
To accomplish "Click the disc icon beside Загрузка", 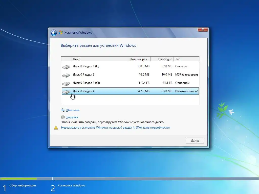I will tap(63, 117).
